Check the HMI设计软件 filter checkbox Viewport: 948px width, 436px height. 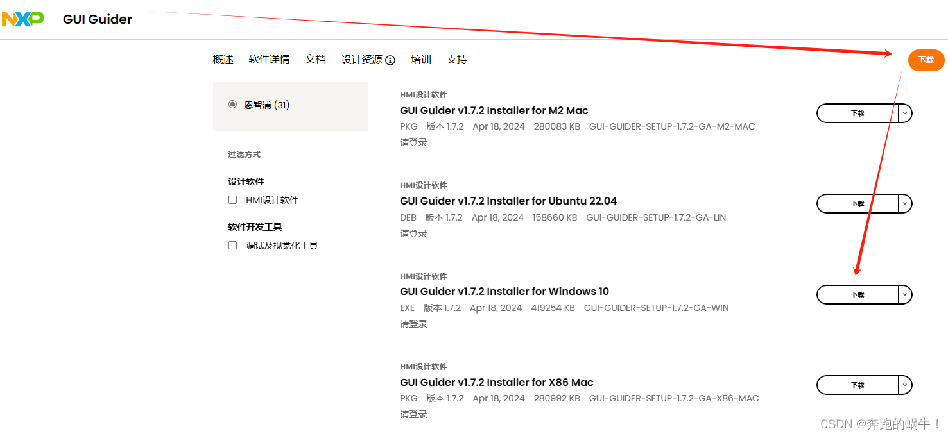pyautogui.click(x=232, y=200)
